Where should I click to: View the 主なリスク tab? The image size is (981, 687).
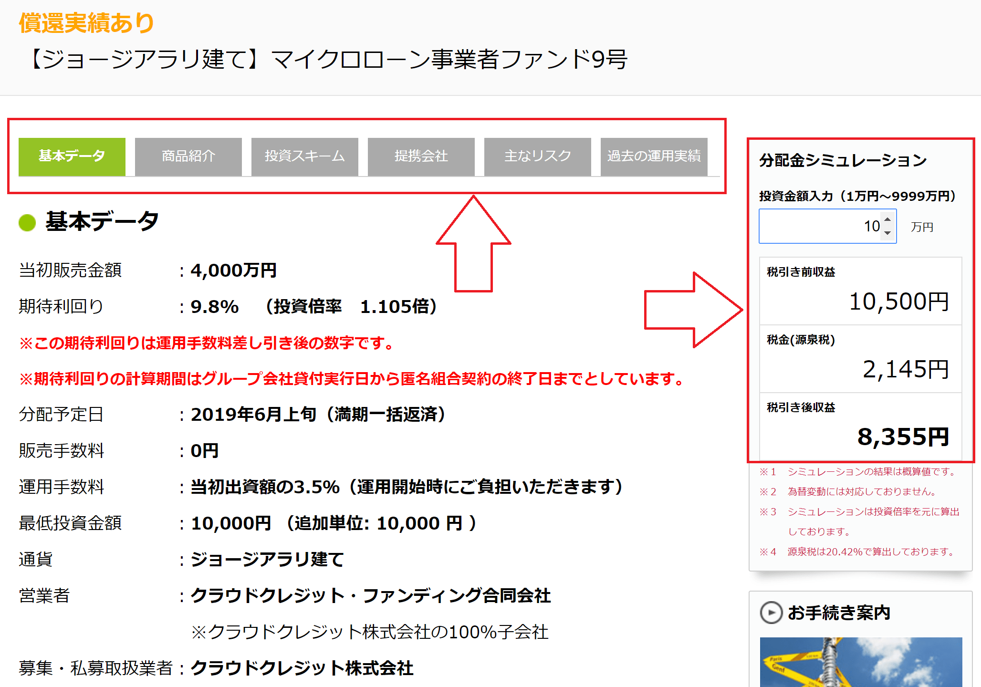click(x=538, y=156)
